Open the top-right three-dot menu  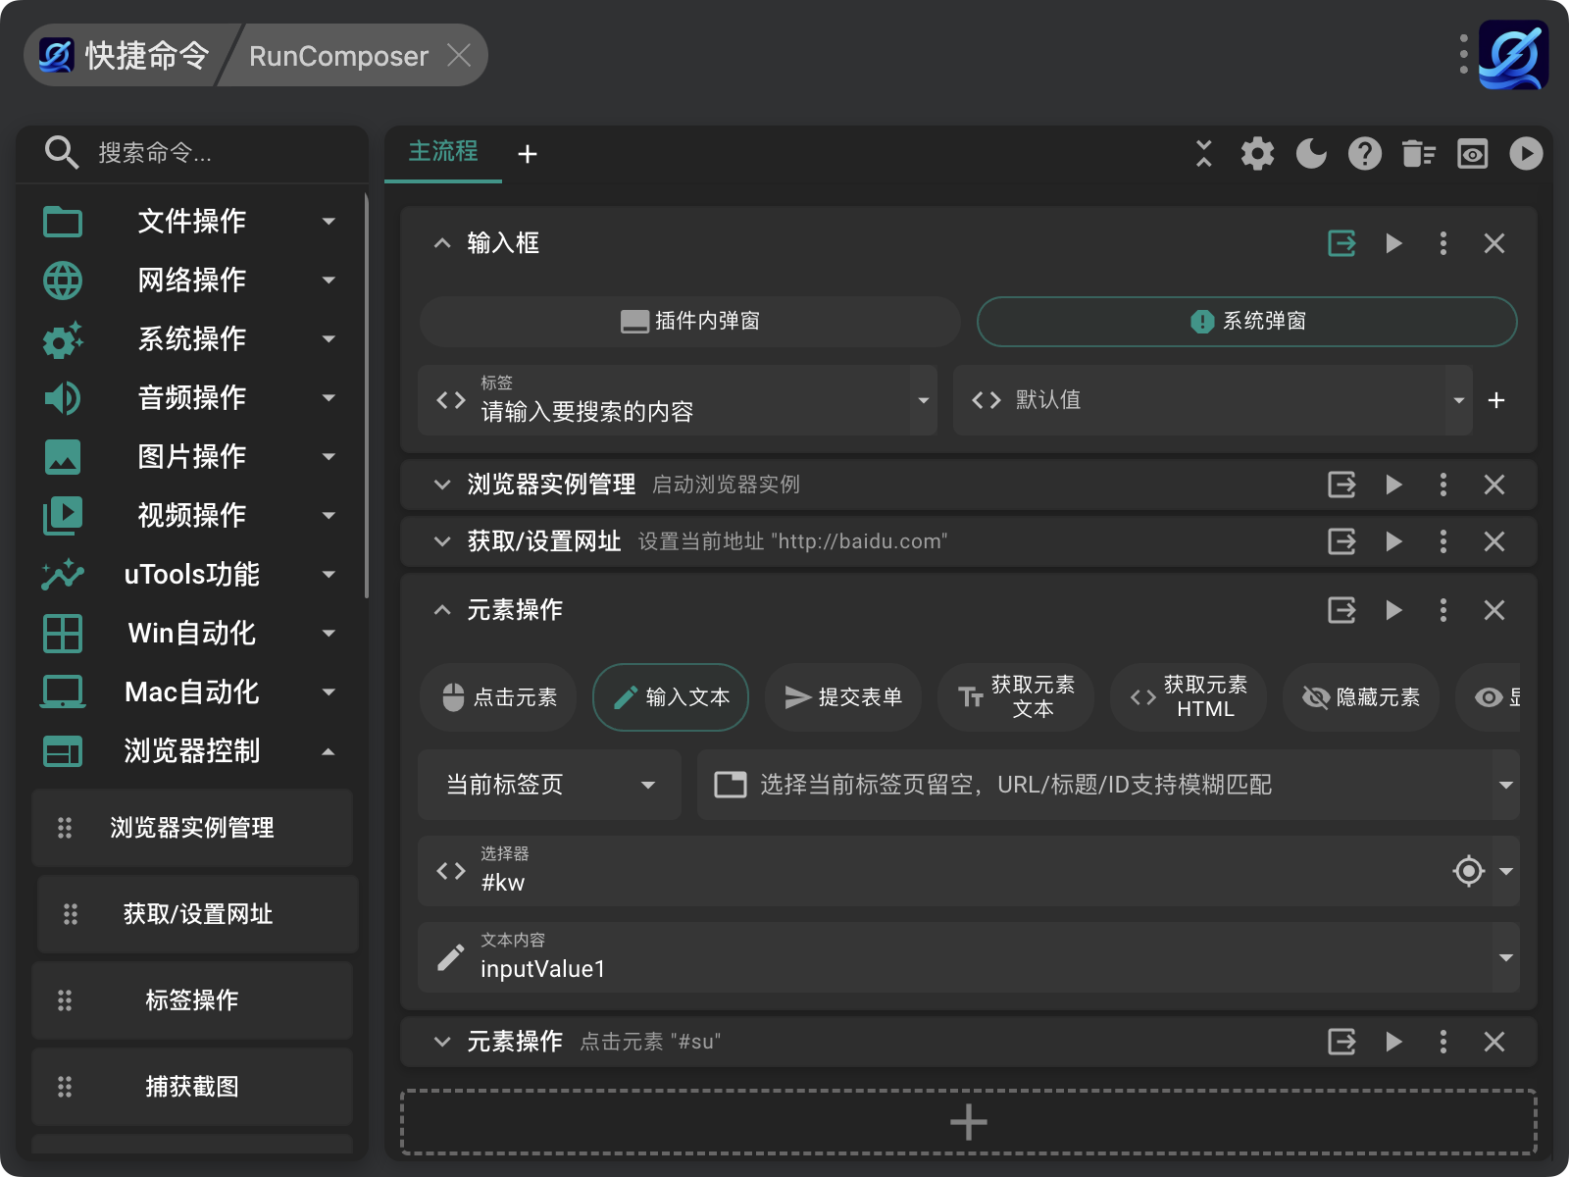pos(1463,55)
